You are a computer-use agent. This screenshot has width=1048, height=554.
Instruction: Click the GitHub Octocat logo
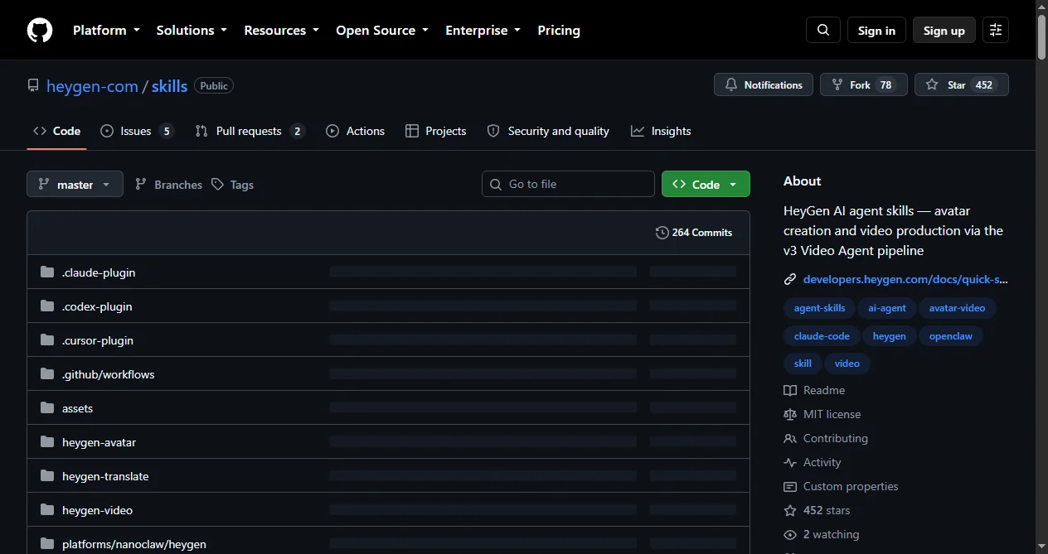pos(40,30)
